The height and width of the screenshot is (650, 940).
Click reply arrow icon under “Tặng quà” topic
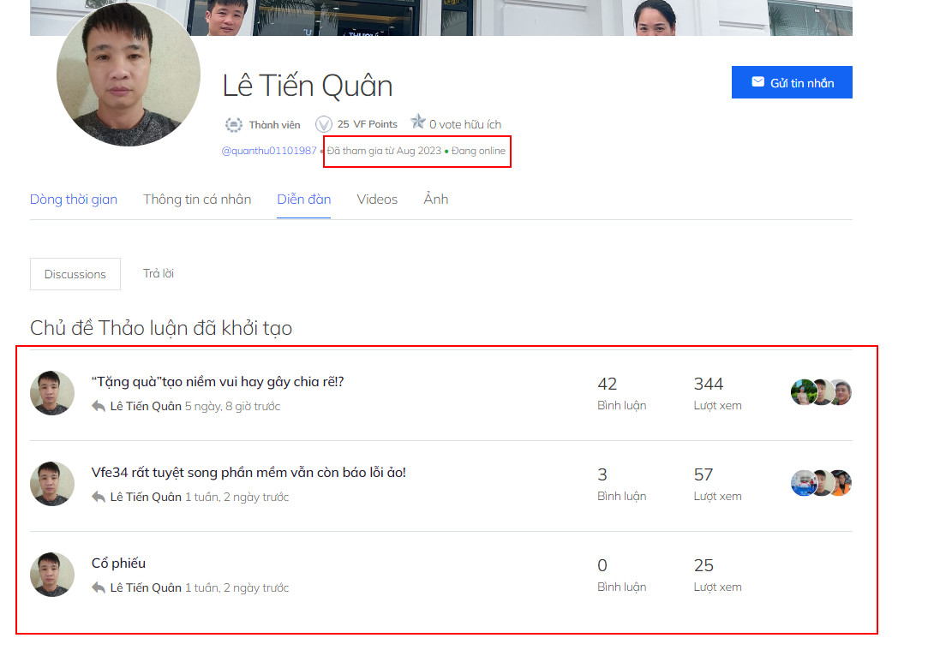click(99, 406)
